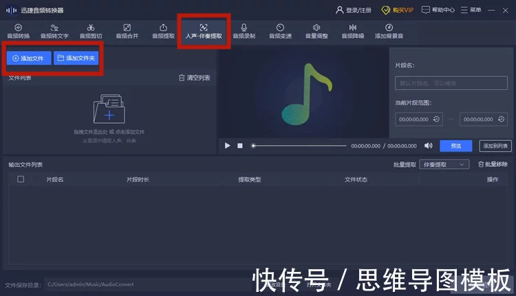
Task: Open 登录/注册 login and register
Action: click(354, 10)
